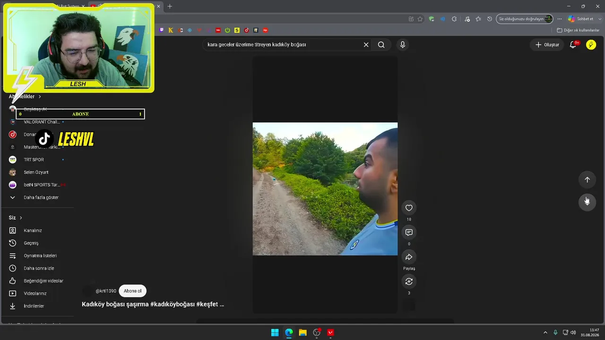
Task: Subscribe with the Abone ol button
Action: (132, 291)
